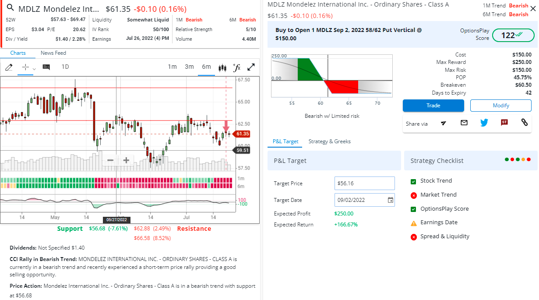Click the OptionsPlay Score checklist checkmark
The image size is (539, 300).
coord(413,209)
